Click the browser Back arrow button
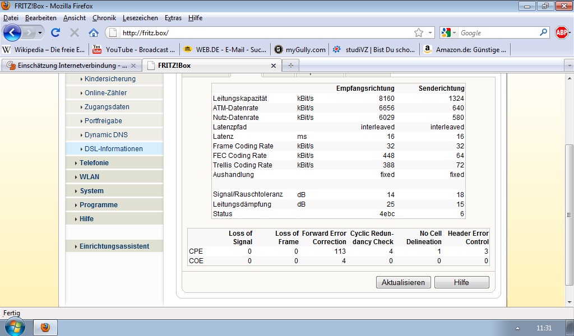574x336 pixels. (12, 32)
